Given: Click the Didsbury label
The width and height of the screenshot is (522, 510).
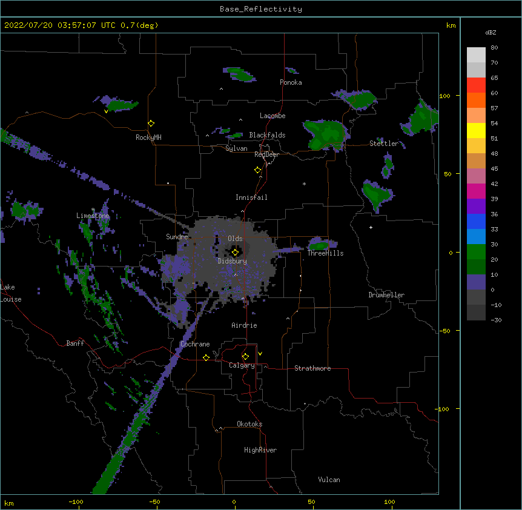Looking at the screenshot, I should [x=233, y=261].
